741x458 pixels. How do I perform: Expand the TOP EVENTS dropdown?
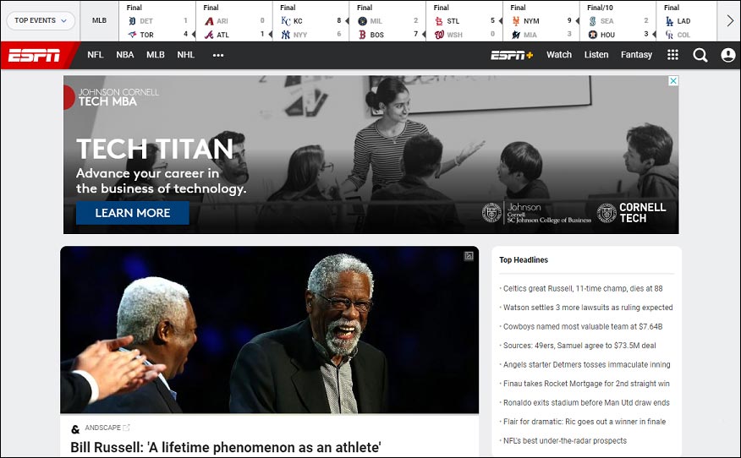tap(40, 21)
